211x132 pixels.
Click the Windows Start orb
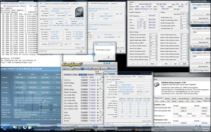coord(4,128)
